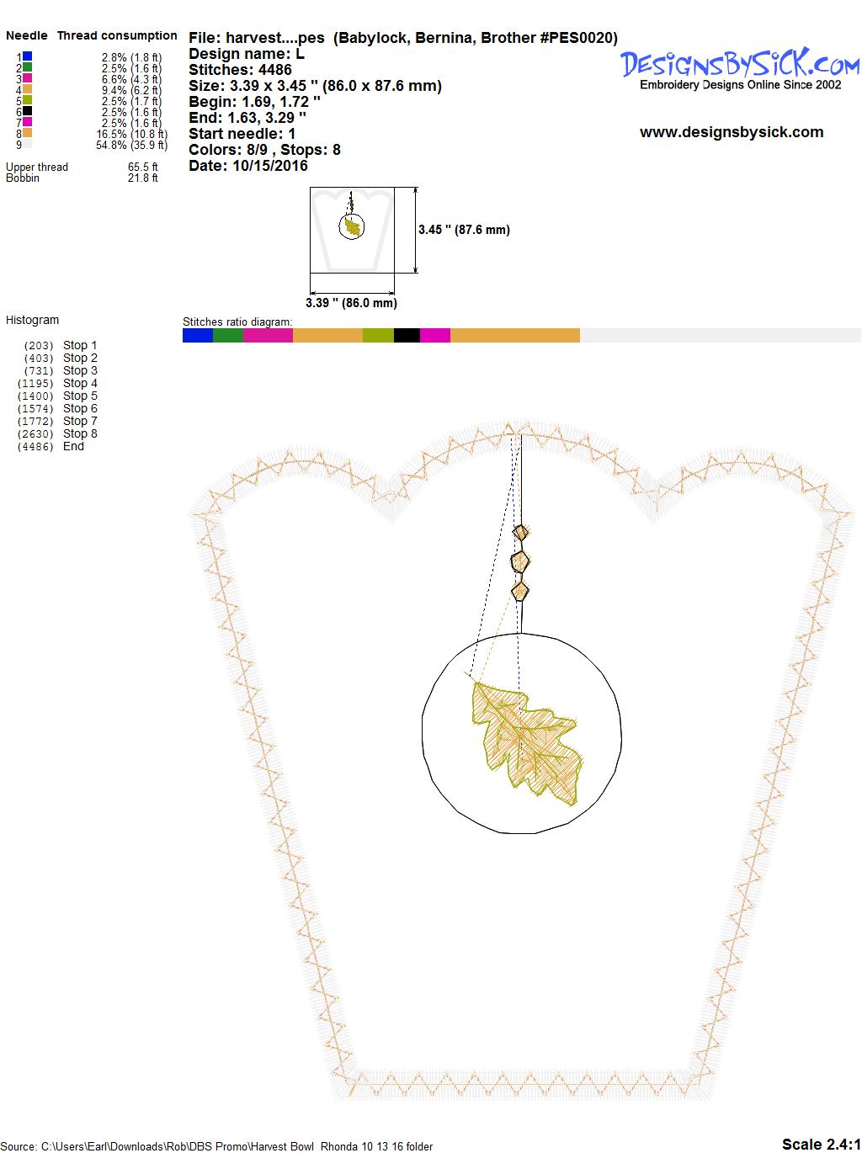Select Stop 1 in the histogram list
This screenshot has width=862, height=1153.
(x=80, y=345)
